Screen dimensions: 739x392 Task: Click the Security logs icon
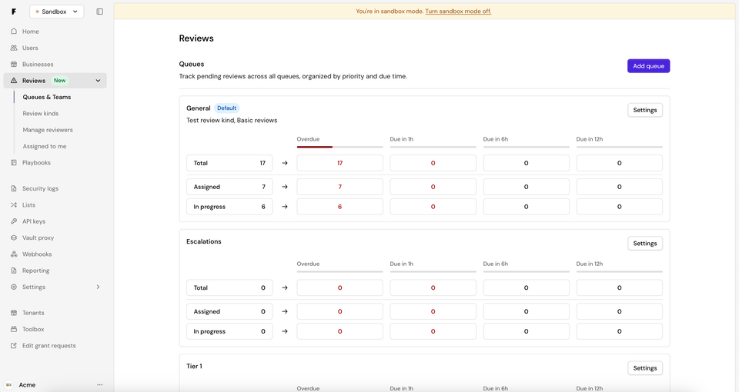(14, 188)
